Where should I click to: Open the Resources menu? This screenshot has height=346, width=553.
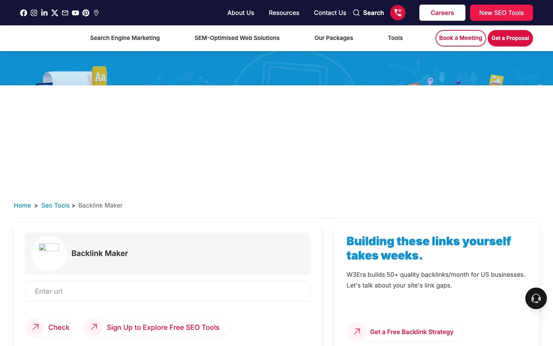(284, 13)
